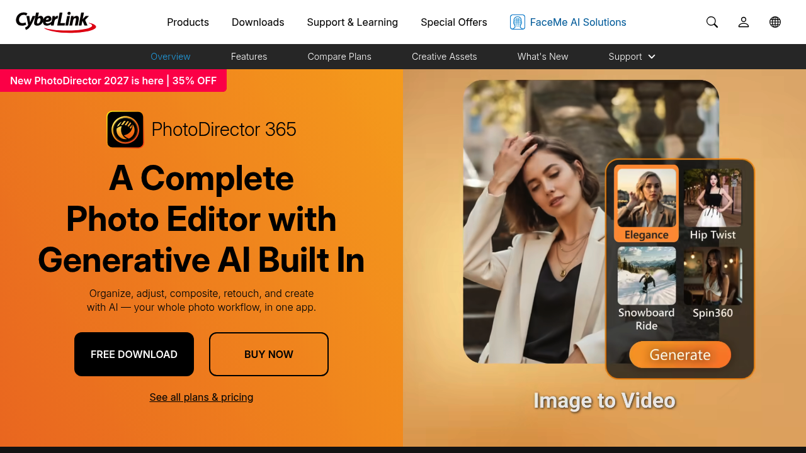Click the PhotoDirector app icon

pyautogui.click(x=125, y=130)
